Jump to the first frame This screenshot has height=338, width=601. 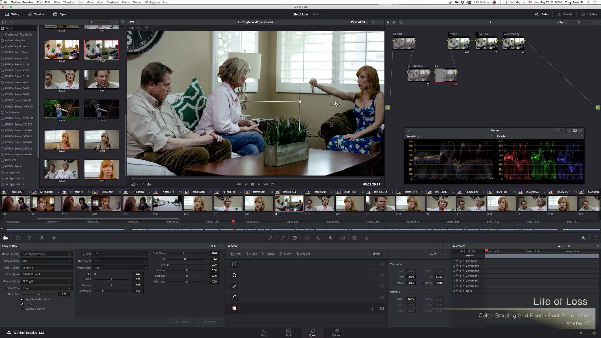238,184
